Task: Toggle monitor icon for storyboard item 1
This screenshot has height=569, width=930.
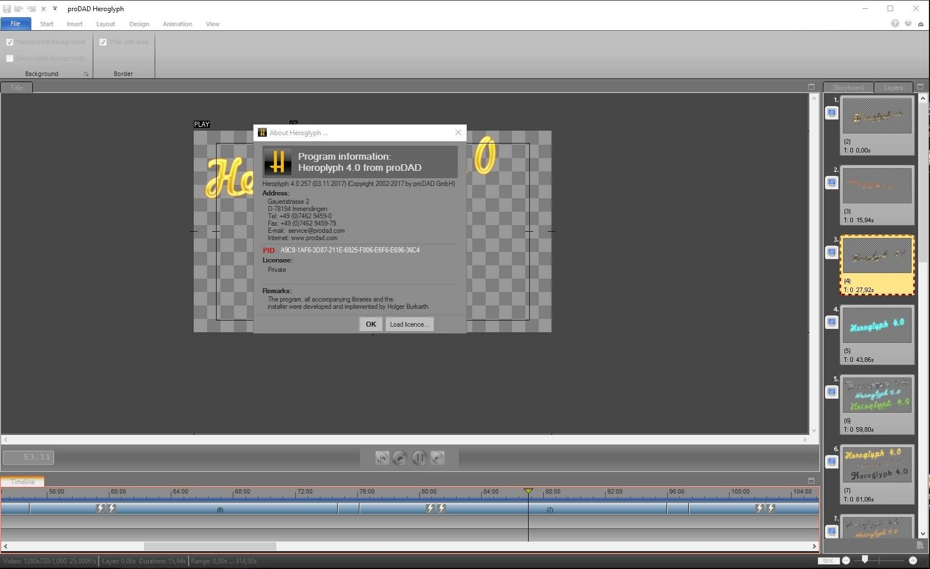Action: [x=832, y=113]
